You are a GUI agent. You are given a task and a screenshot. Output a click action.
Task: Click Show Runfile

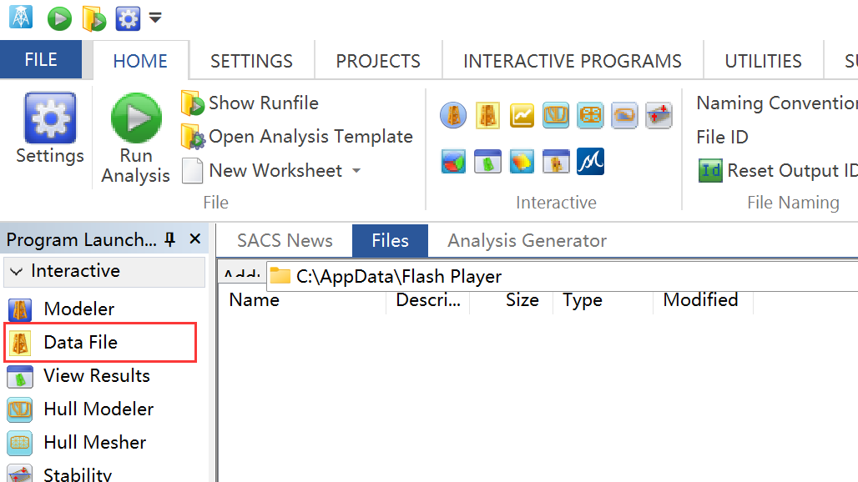(263, 103)
